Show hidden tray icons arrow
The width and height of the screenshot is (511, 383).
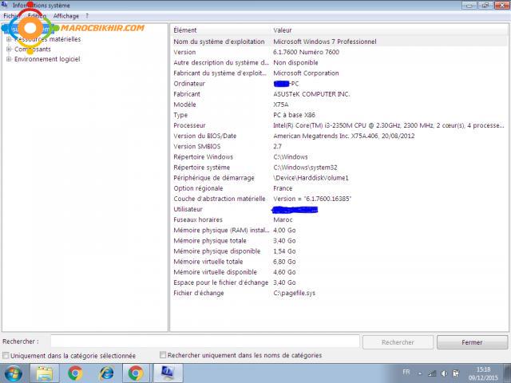(x=420, y=374)
